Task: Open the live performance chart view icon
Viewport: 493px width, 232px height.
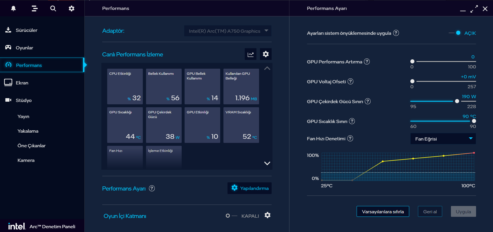Action: pos(251,54)
